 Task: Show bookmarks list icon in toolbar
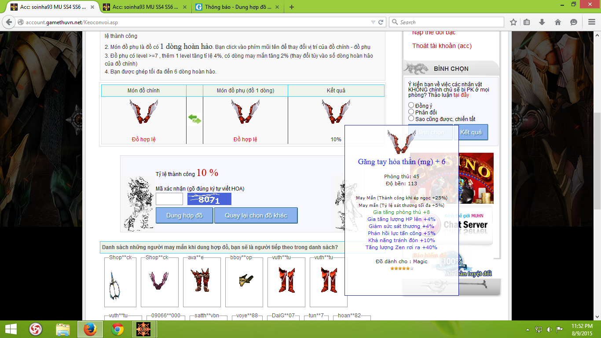point(527,22)
